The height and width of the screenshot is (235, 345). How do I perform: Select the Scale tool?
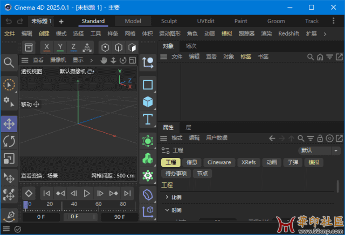[9, 158]
